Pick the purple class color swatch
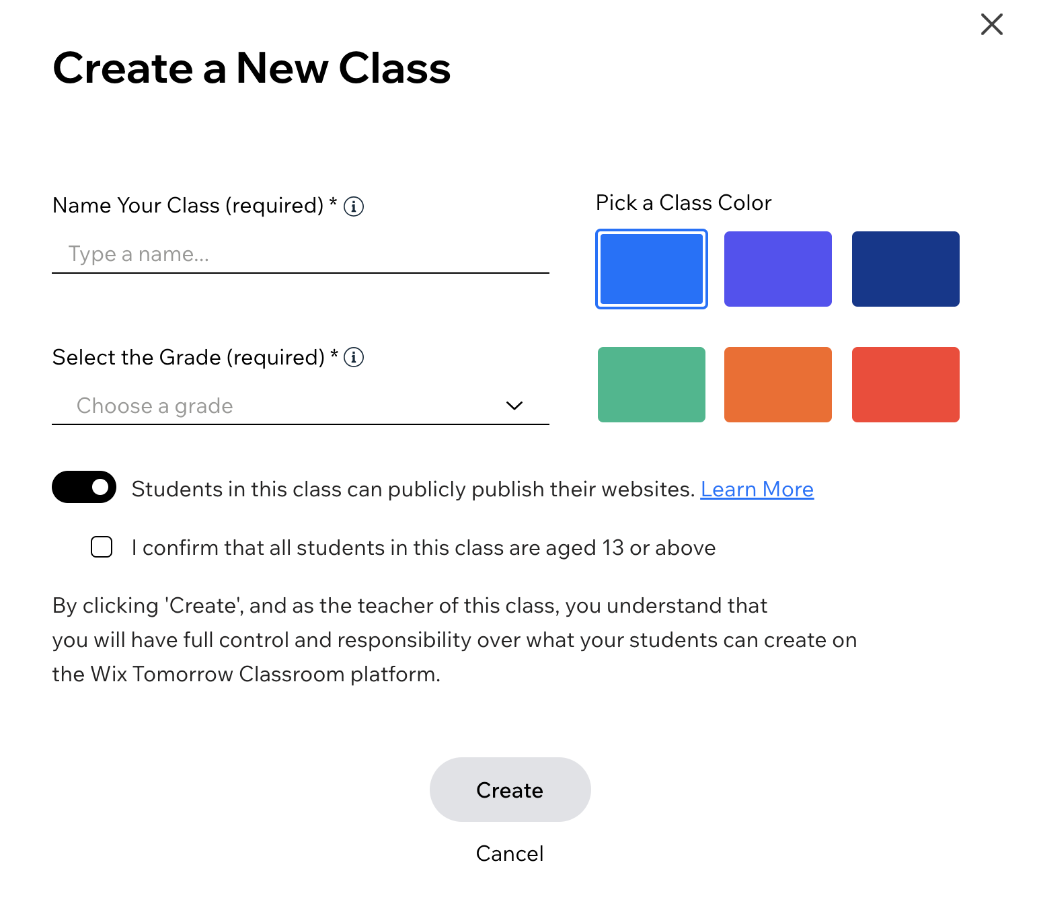Image resolution: width=1037 pixels, height=916 pixels. click(778, 269)
